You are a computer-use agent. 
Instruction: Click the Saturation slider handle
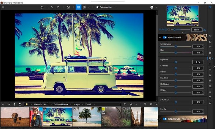[x=176, y=102]
